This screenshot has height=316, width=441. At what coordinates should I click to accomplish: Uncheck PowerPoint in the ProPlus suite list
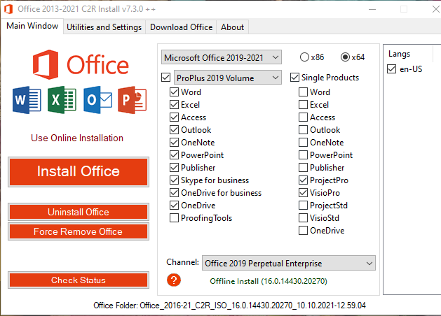[x=175, y=155]
